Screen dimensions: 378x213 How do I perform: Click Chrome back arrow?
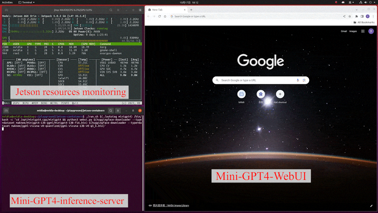[148, 16]
